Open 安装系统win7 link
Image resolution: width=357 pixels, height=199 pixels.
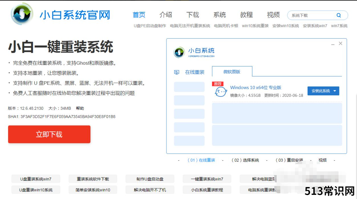click(315, 26)
